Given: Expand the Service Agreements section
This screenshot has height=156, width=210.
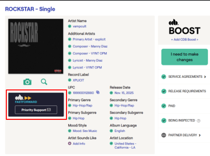Looking at the screenshot, I should (x=205, y=77).
